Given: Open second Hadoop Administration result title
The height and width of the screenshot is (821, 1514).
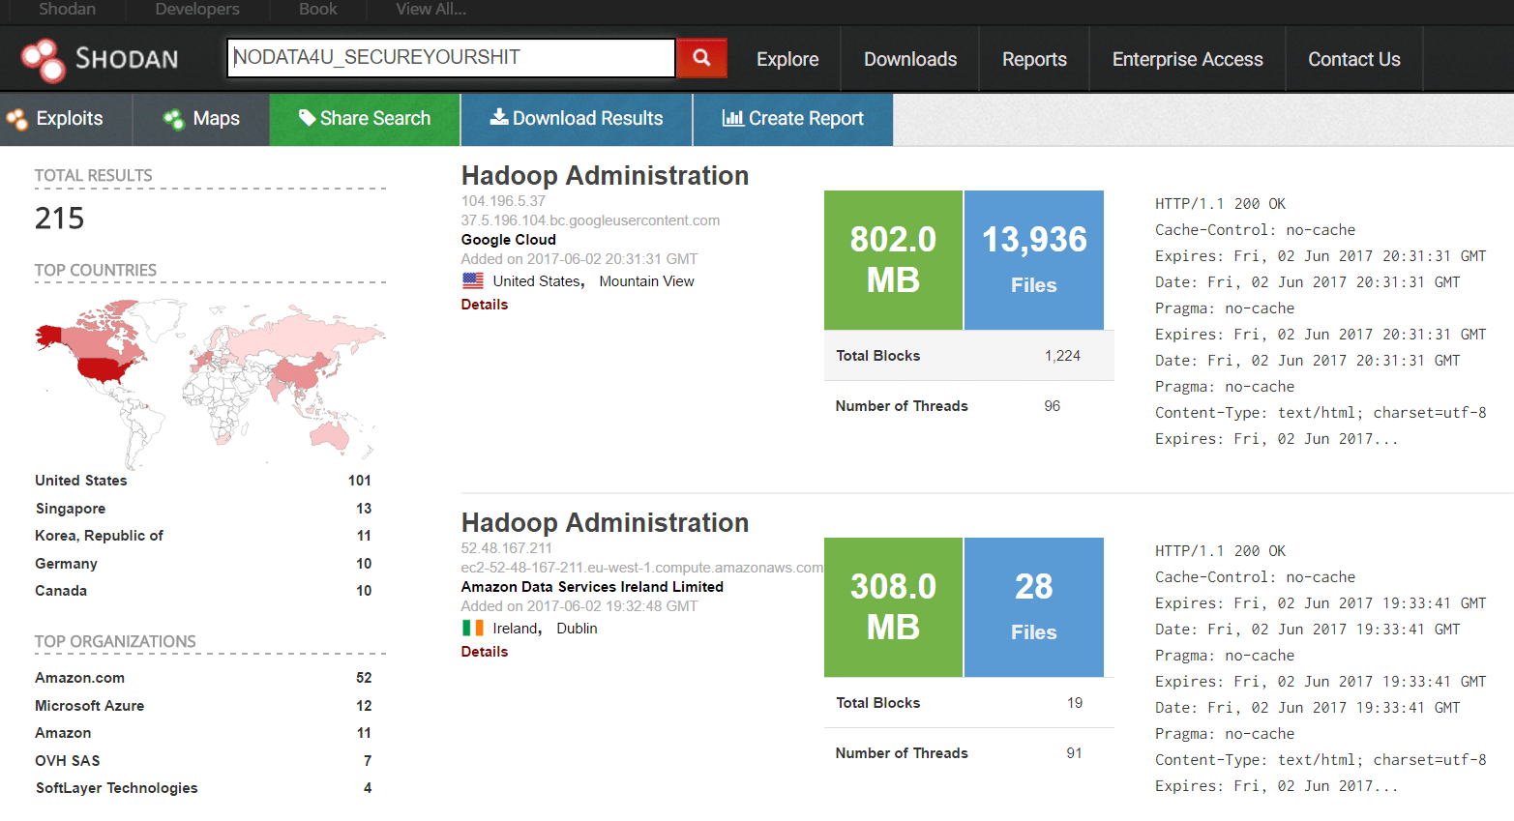Looking at the screenshot, I should click(x=605, y=522).
